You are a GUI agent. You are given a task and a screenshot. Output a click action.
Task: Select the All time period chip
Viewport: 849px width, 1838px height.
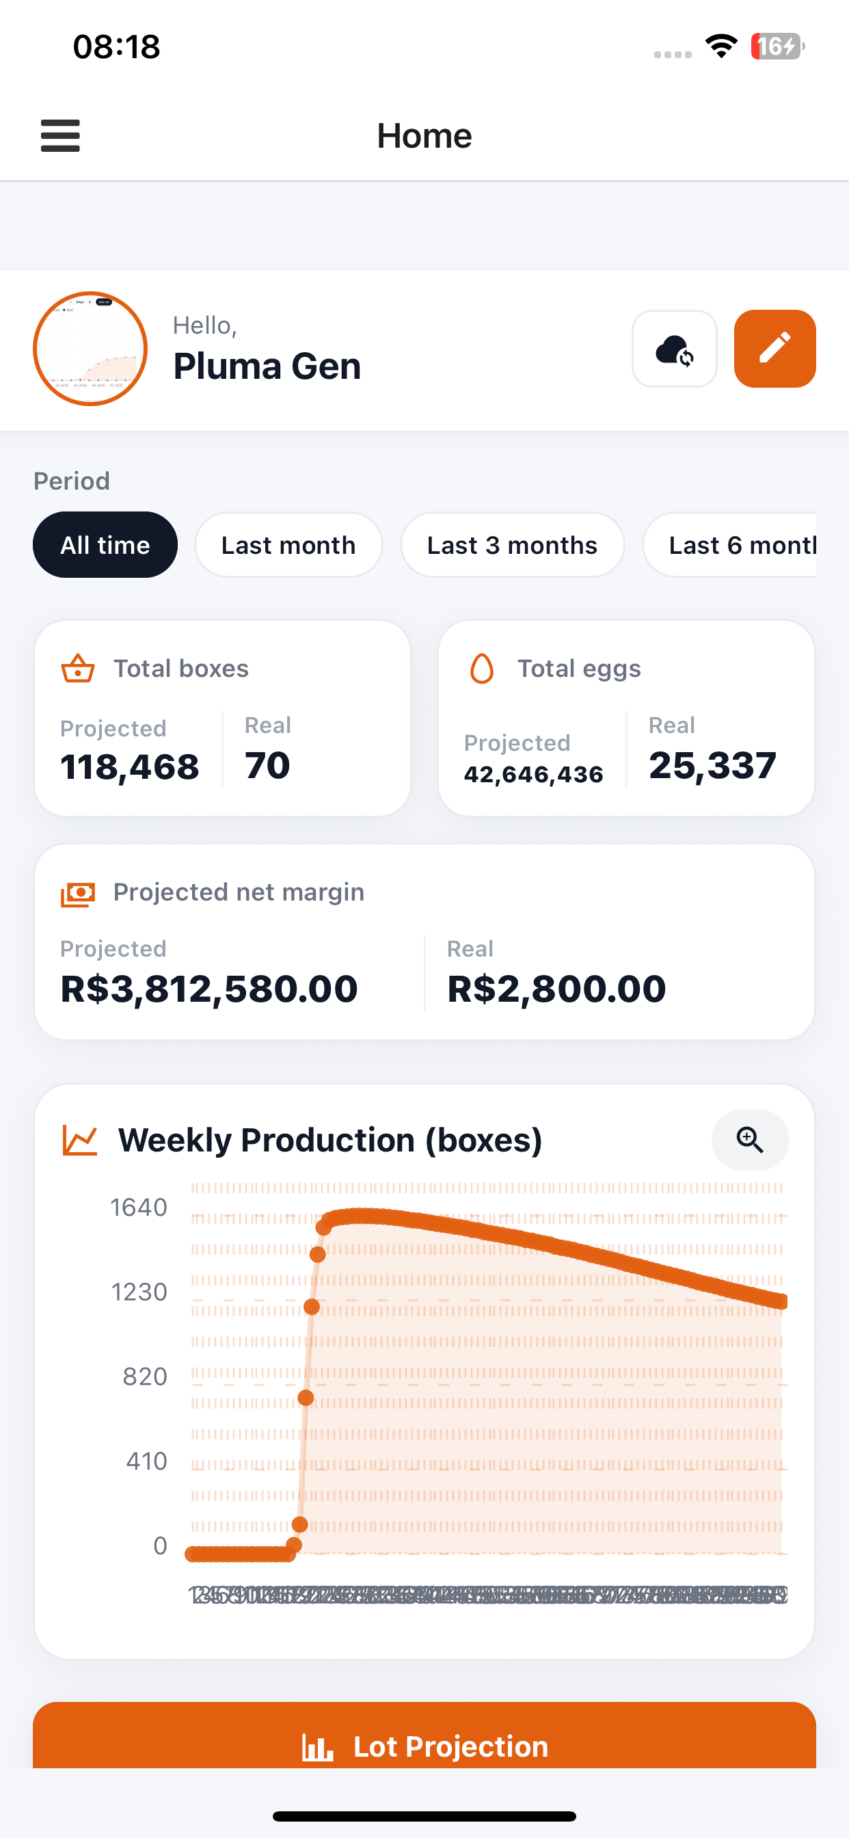coord(105,545)
